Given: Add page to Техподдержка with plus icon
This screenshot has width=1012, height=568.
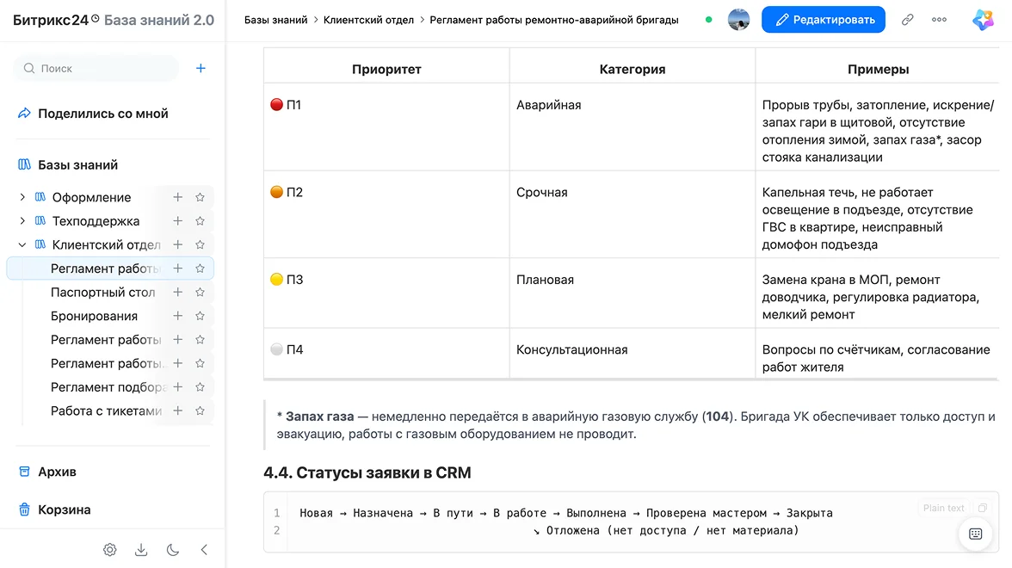Looking at the screenshot, I should point(177,220).
